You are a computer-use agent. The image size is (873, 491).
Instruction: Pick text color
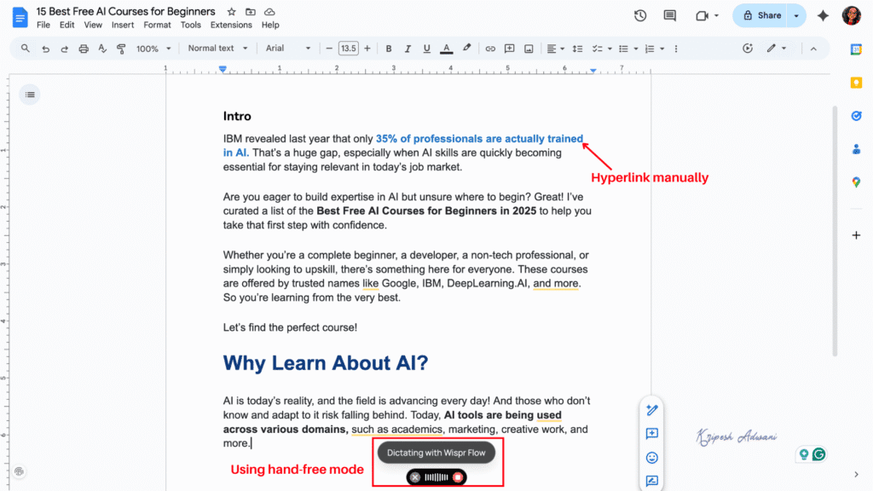tap(446, 49)
